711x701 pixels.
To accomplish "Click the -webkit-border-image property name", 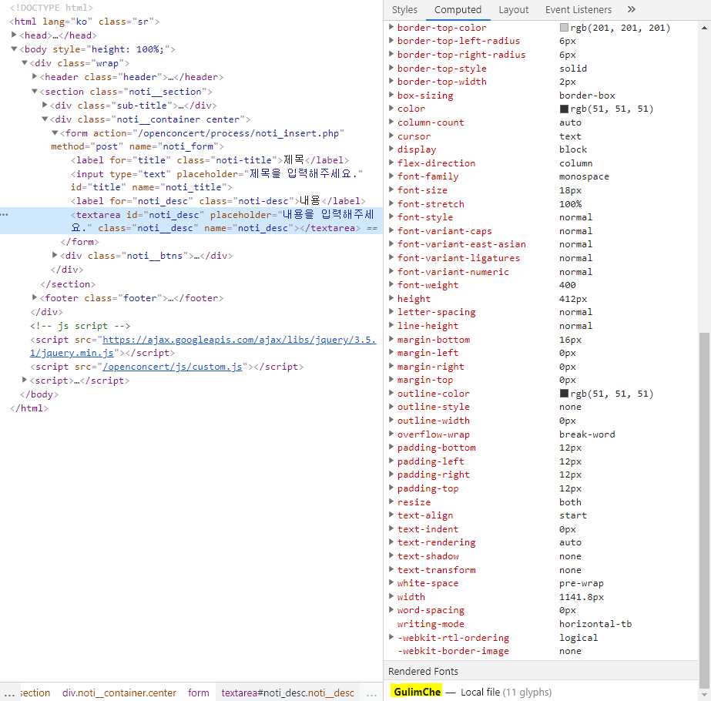I will [x=453, y=651].
